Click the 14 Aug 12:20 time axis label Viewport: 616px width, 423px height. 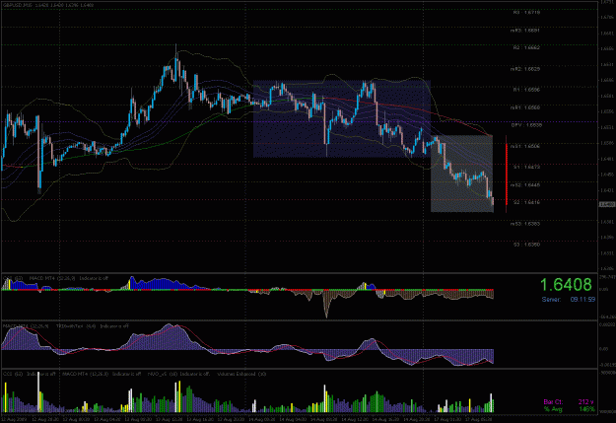coord(355,419)
